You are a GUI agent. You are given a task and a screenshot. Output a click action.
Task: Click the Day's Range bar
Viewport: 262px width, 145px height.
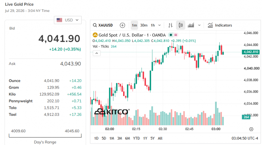[x=45, y=136]
